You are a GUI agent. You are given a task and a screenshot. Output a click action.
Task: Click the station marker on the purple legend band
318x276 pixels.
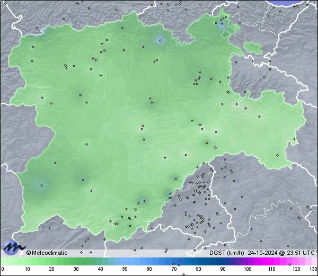click(238, 262)
